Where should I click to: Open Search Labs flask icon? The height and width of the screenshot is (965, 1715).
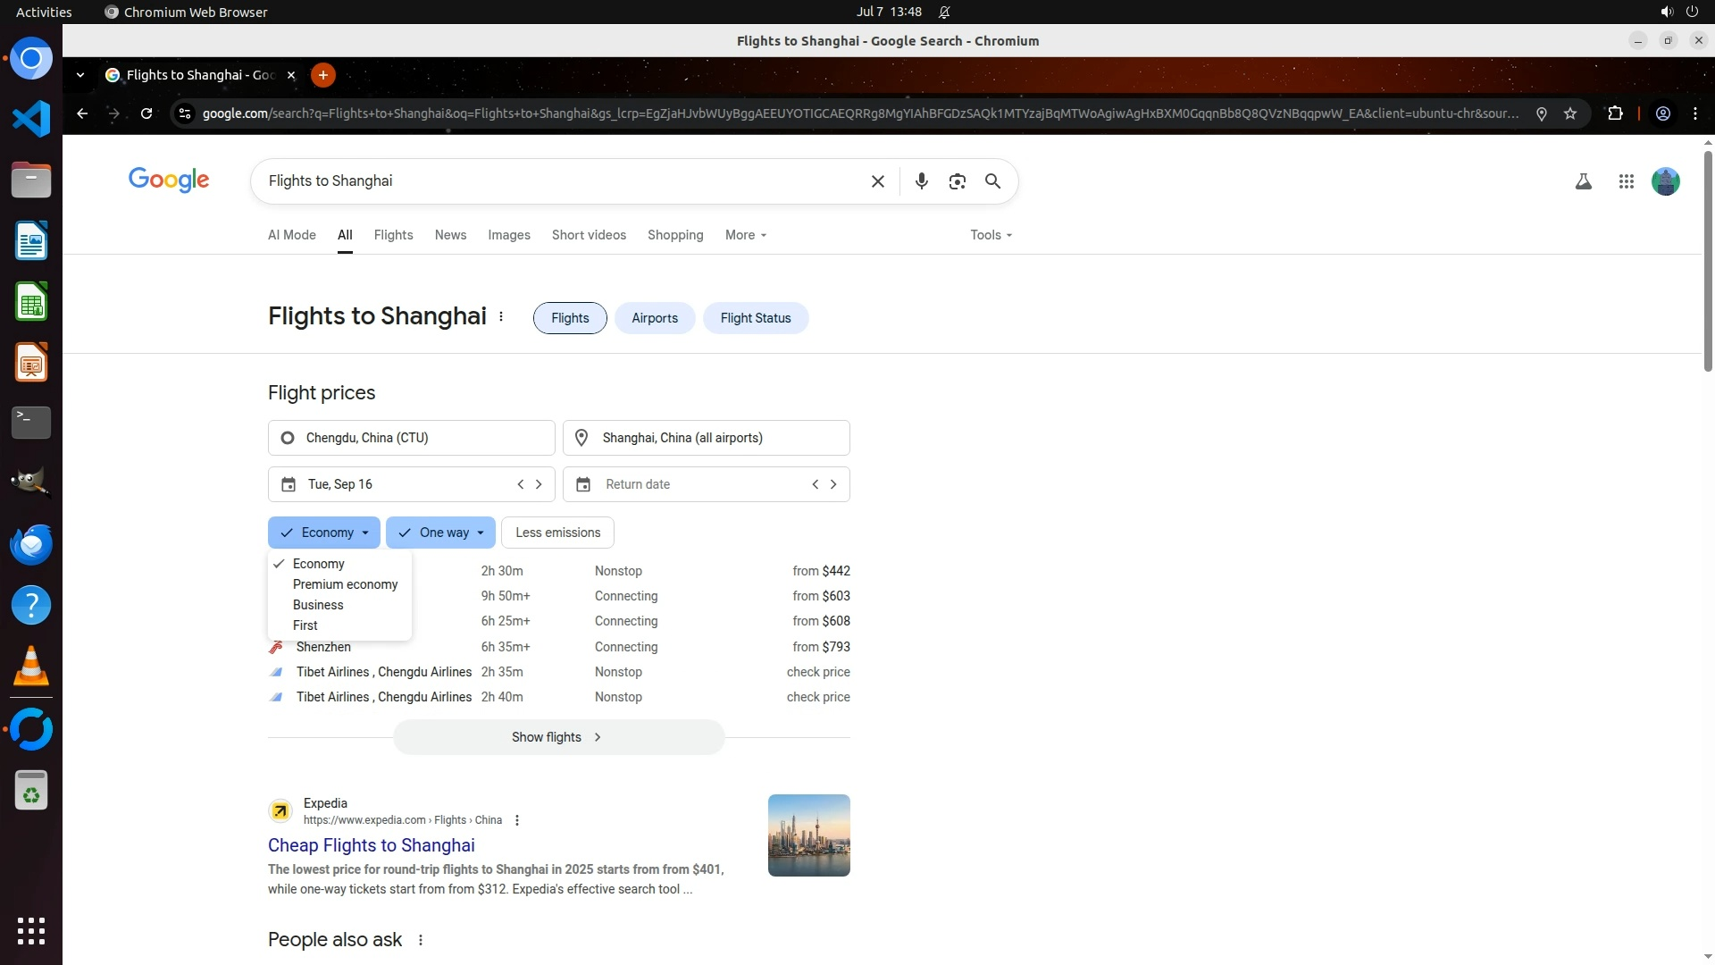click(x=1583, y=181)
